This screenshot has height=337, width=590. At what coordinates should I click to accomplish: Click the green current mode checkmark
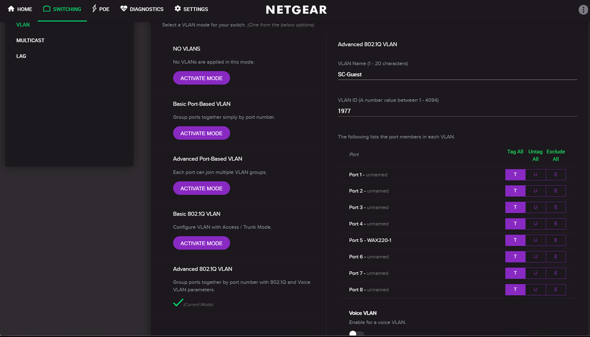(x=178, y=303)
